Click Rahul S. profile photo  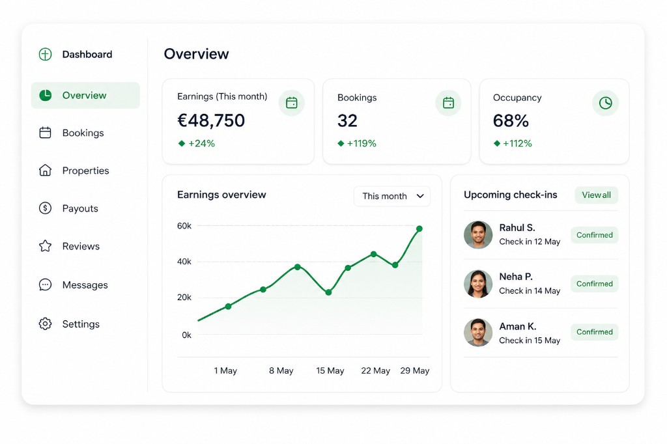tap(478, 235)
